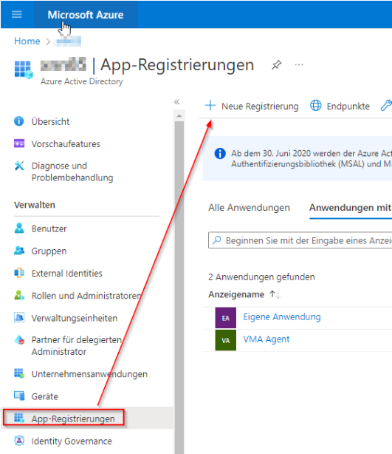392x454 pixels.
Task: Click the info icon in the banner
Action: coord(220,153)
